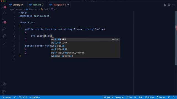177x99 pixels.
Task: Open the Run and Debug view
Action: click(x=4, y=29)
